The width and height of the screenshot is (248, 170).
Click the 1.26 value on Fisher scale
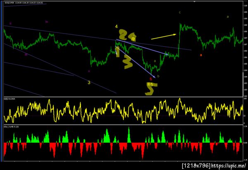(x=245, y=126)
